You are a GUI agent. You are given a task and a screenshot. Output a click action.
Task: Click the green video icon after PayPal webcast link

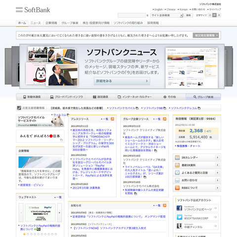tap(37, 229)
